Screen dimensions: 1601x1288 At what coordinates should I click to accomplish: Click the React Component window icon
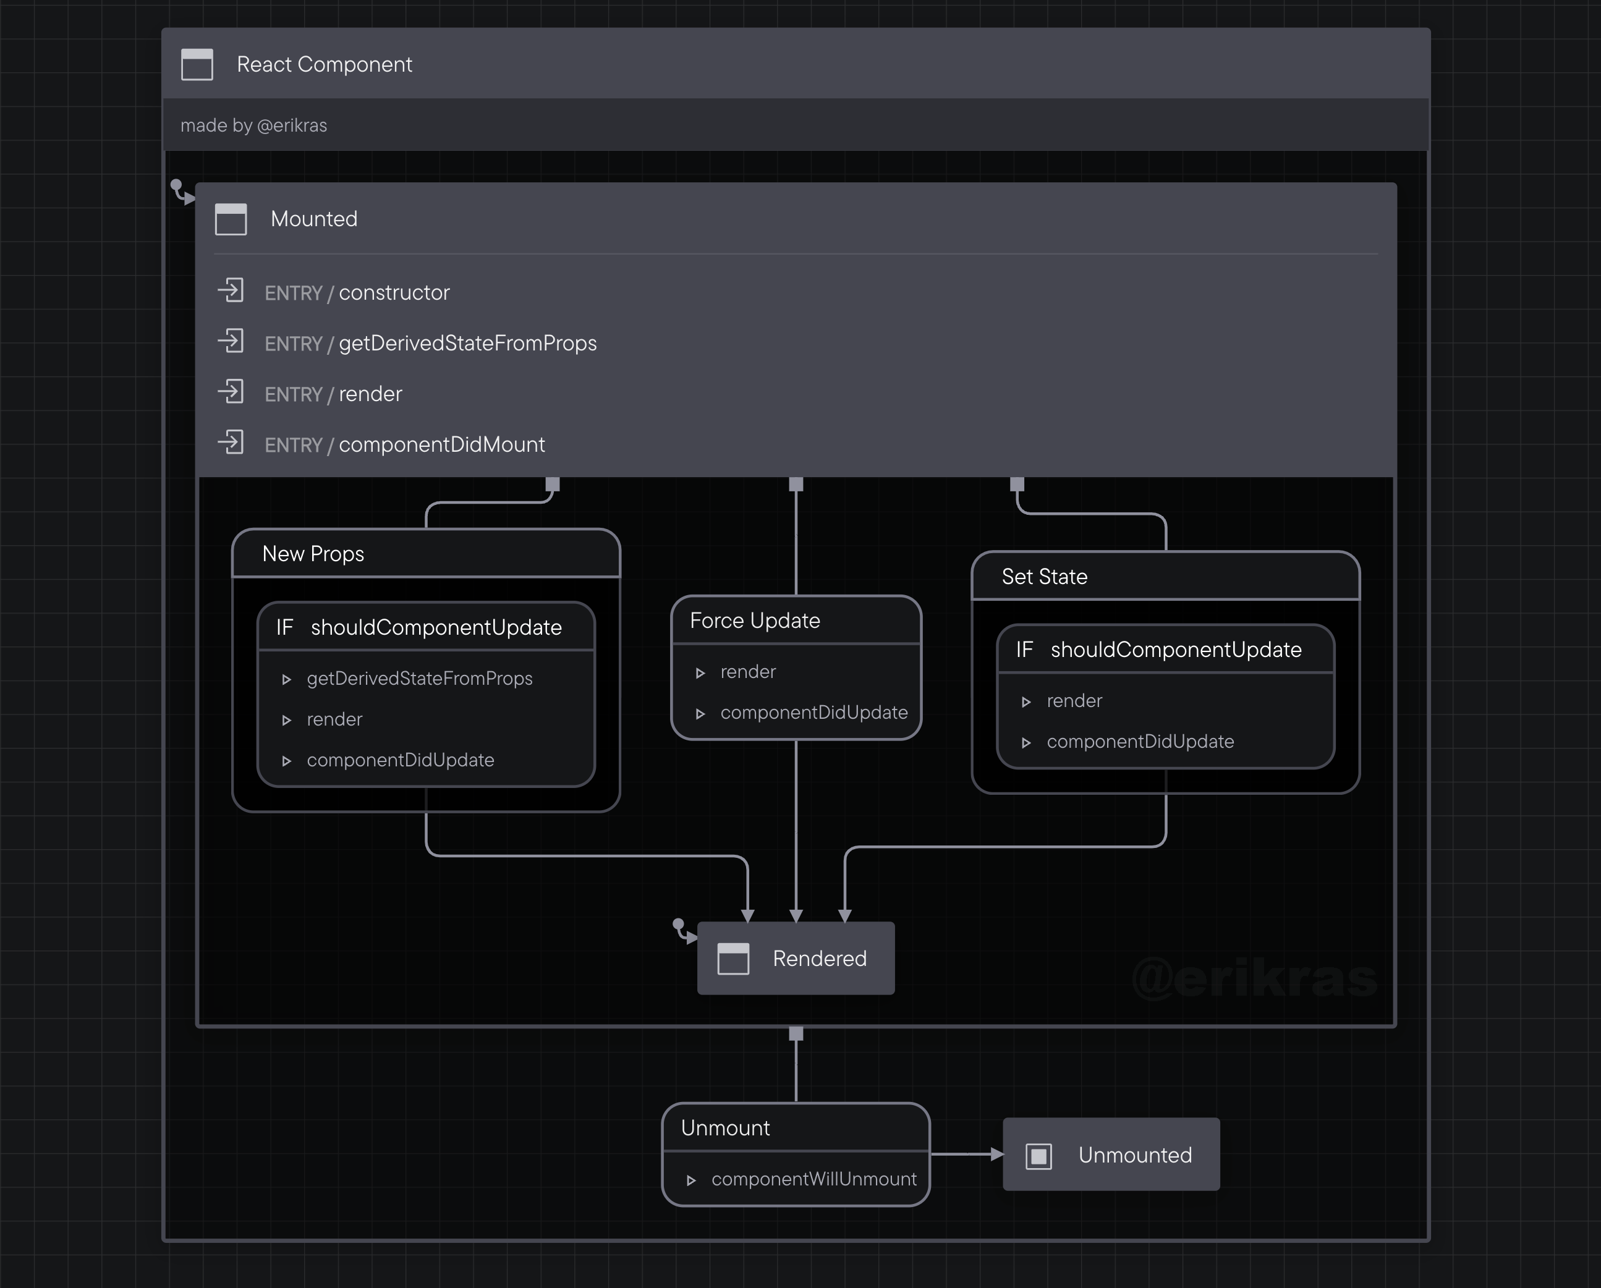point(196,66)
